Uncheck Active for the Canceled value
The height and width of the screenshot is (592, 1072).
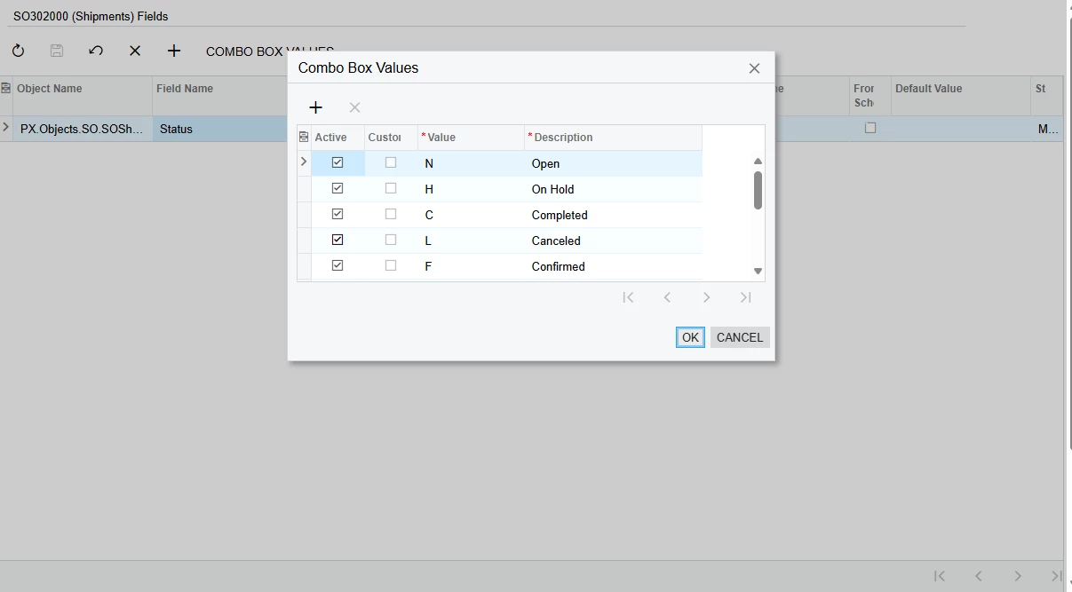coord(337,240)
